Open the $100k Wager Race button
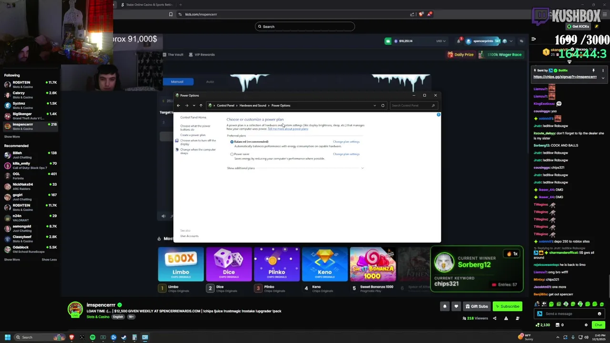Image resolution: width=610 pixels, height=343 pixels. tap(501, 54)
